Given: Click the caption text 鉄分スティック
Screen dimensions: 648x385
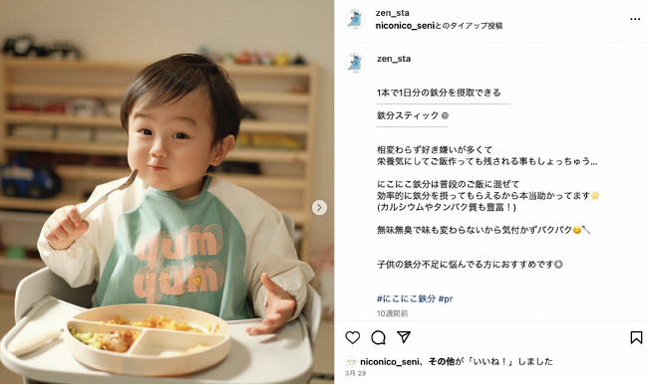Looking at the screenshot, I should (x=408, y=115).
